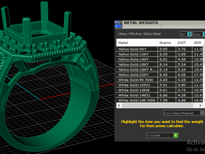Select Yellow Gold:18KY row

click(x=160, y=65)
